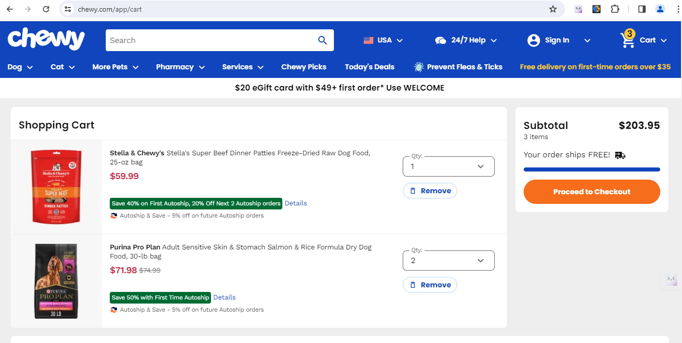Go to Today's Deals

point(370,67)
